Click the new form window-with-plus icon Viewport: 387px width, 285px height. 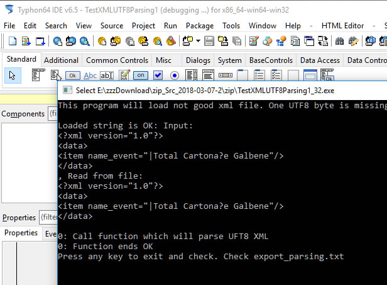coord(40,41)
